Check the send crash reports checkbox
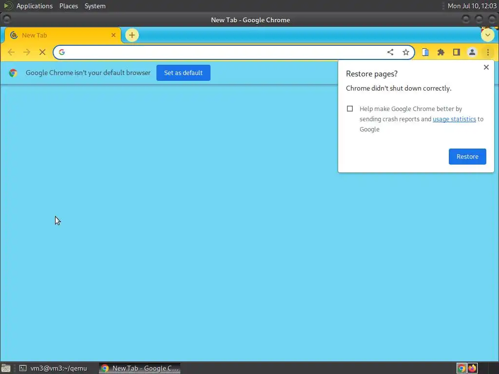This screenshot has height=374, width=499. point(350,109)
